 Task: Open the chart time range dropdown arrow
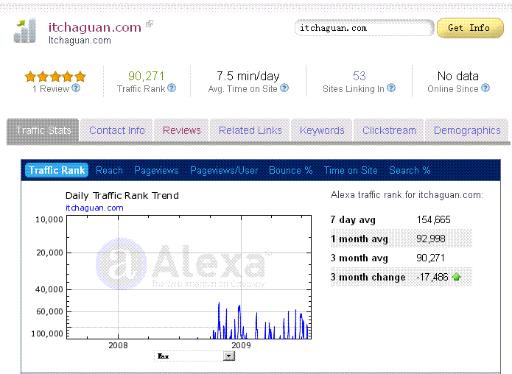click(229, 356)
